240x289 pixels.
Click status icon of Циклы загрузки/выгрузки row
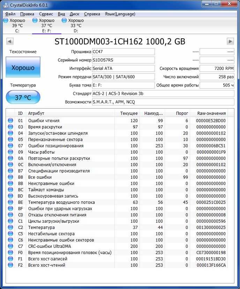point(10,221)
